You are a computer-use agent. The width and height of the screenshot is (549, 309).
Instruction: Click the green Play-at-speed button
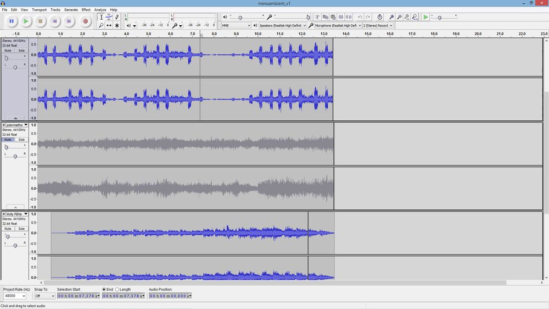(x=425, y=17)
